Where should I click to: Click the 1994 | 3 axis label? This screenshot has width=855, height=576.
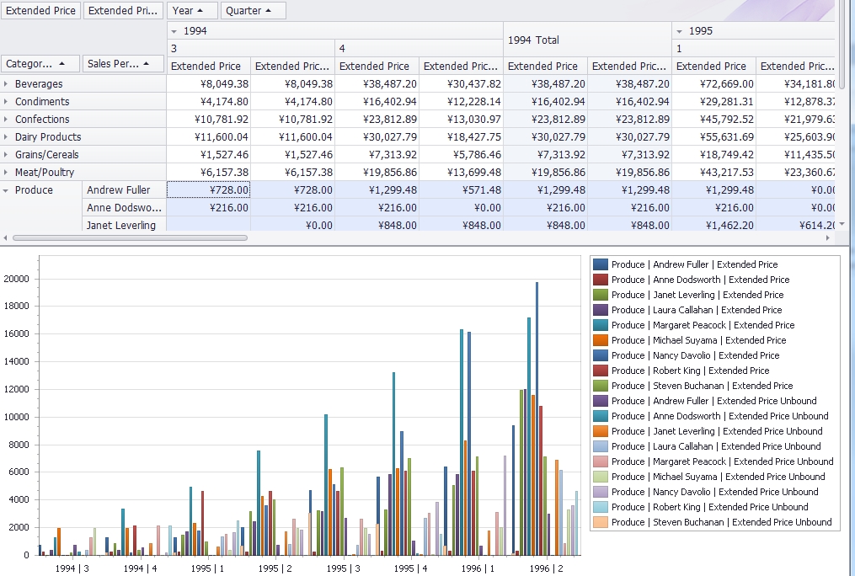pyautogui.click(x=72, y=568)
